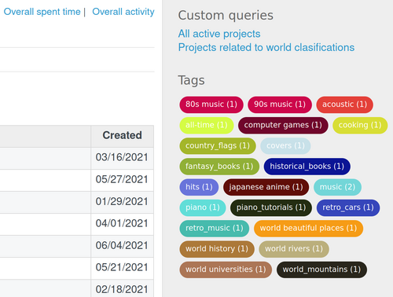
Task: Click the covers tag
Action: click(x=285, y=145)
